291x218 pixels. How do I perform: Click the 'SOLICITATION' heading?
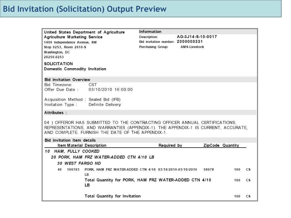(x=58, y=64)
